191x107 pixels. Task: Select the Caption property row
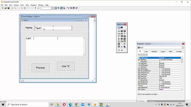159,89
